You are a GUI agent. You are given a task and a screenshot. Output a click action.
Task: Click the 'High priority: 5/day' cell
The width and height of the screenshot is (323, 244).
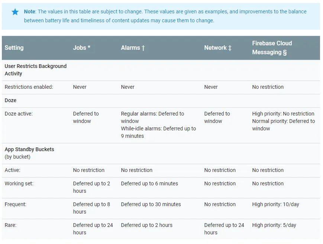[274, 225]
